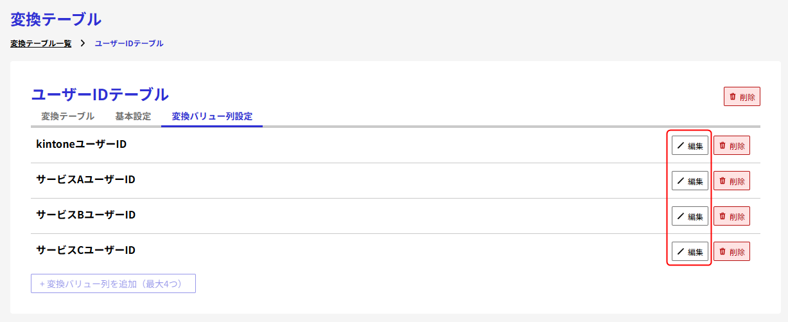Image resolution: width=788 pixels, height=322 pixels.
Task: Select the サービスBユーザーID row label
Action: 85,215
